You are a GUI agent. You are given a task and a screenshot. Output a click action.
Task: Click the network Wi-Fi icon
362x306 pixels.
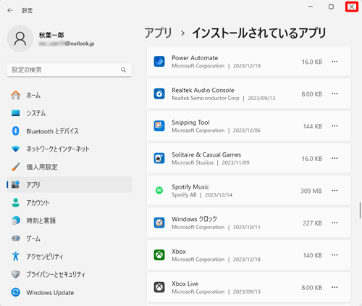pos(16,149)
